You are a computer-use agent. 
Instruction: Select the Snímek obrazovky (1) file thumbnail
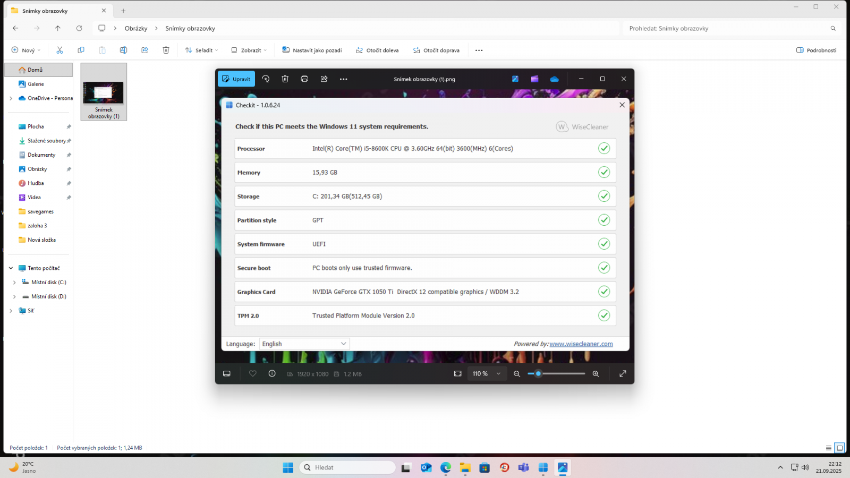coord(104,92)
